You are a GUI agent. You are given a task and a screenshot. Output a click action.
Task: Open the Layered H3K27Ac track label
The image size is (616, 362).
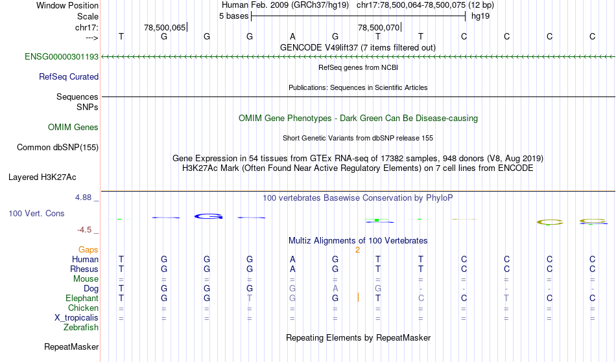coord(42,177)
